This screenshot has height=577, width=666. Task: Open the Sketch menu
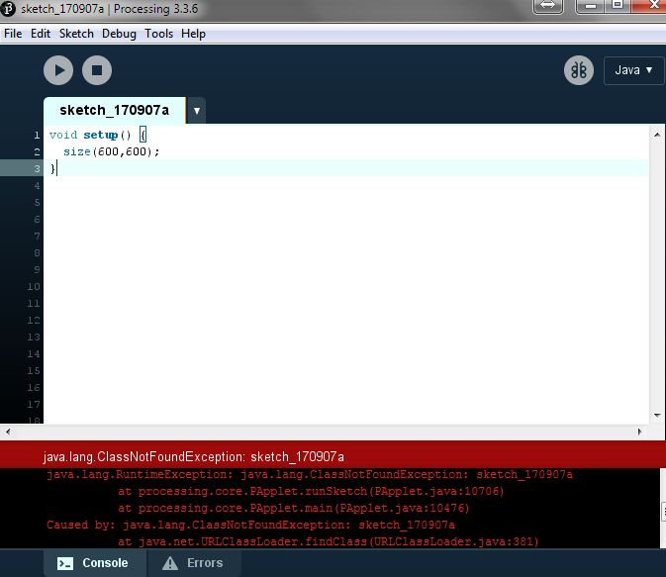76,34
